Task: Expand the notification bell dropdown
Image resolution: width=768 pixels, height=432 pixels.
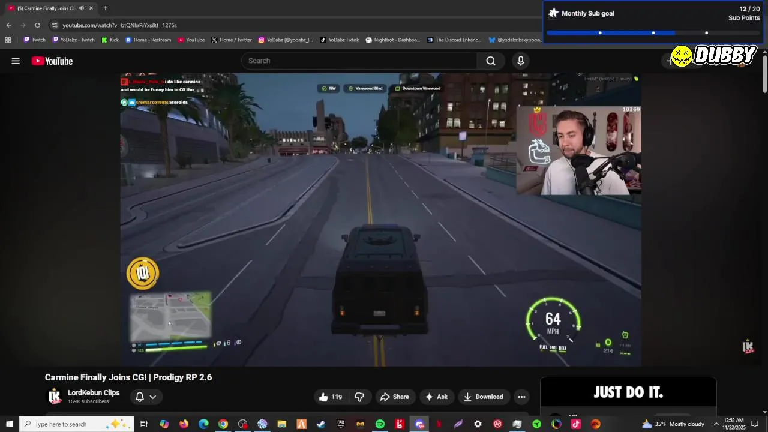Action: tap(146, 397)
